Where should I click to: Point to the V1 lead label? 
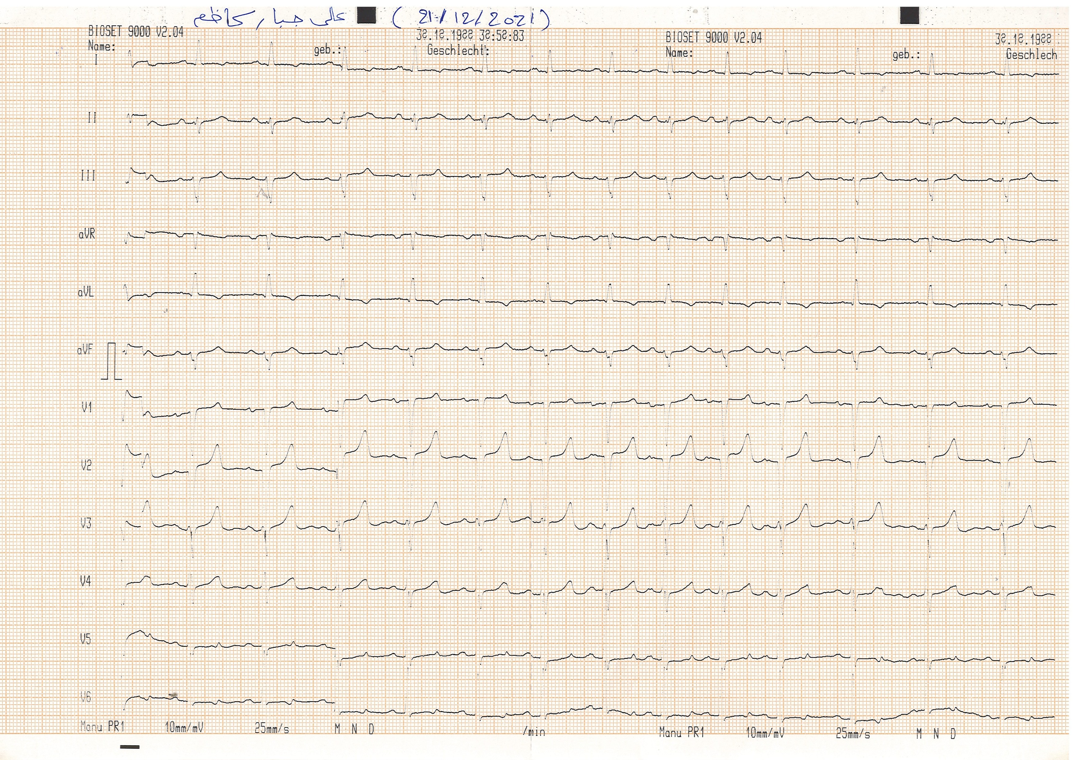[87, 407]
